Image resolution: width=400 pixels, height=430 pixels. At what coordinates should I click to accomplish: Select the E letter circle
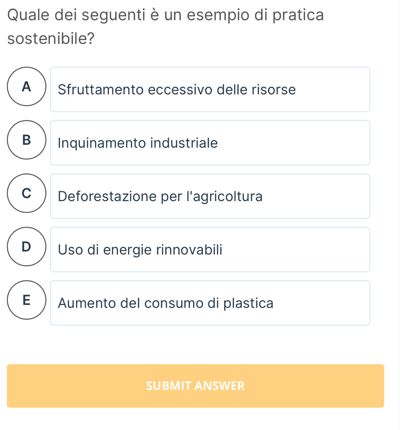27,300
